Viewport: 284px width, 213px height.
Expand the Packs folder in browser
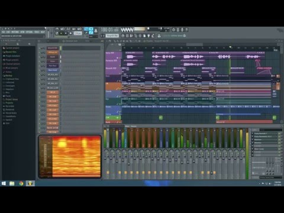point(7,96)
